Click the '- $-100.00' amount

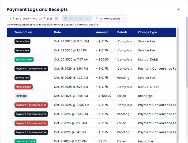(x=103, y=96)
